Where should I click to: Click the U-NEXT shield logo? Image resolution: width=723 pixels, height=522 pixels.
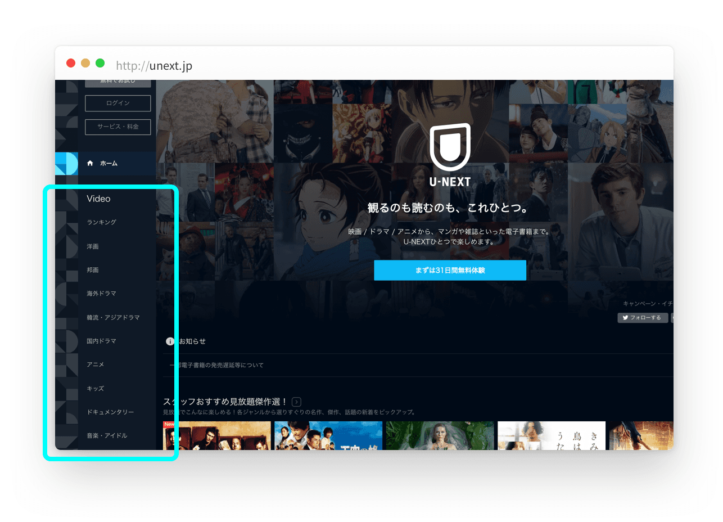point(450,147)
